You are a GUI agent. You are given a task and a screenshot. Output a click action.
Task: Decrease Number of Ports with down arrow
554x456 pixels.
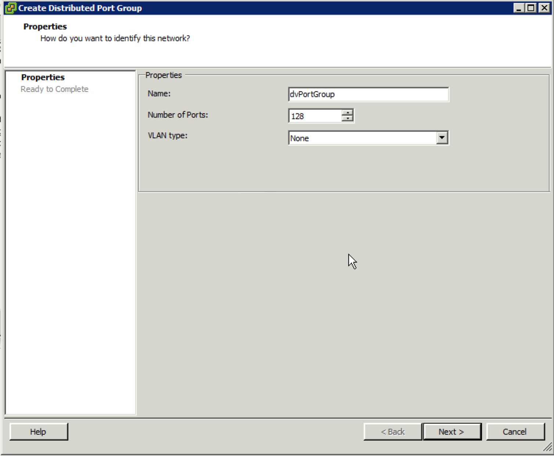(347, 118)
